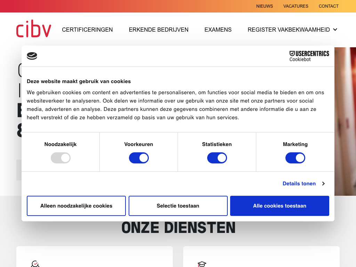The height and width of the screenshot is (267, 356).
Task: Disable the Voorkeuren cookies toggle
Action: point(139,158)
